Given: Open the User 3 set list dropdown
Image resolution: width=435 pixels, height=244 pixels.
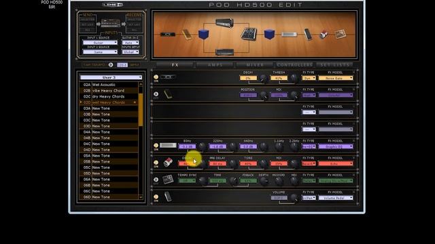Looking at the screenshot, I should tap(111, 77).
